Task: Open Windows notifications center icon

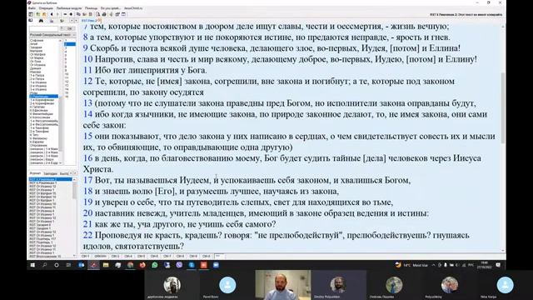Action: click(x=498, y=265)
